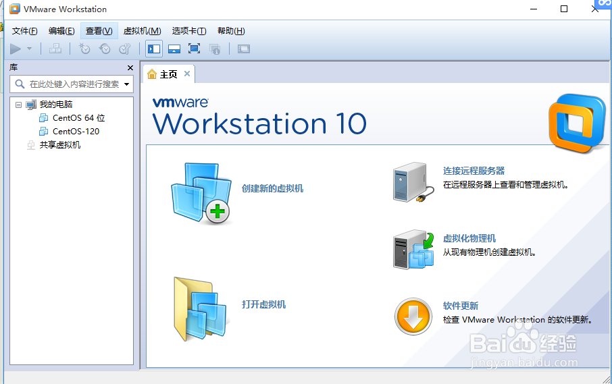This screenshot has height=384, width=612.
Task: Open the 虚拟机(M) menu
Action: (x=142, y=31)
